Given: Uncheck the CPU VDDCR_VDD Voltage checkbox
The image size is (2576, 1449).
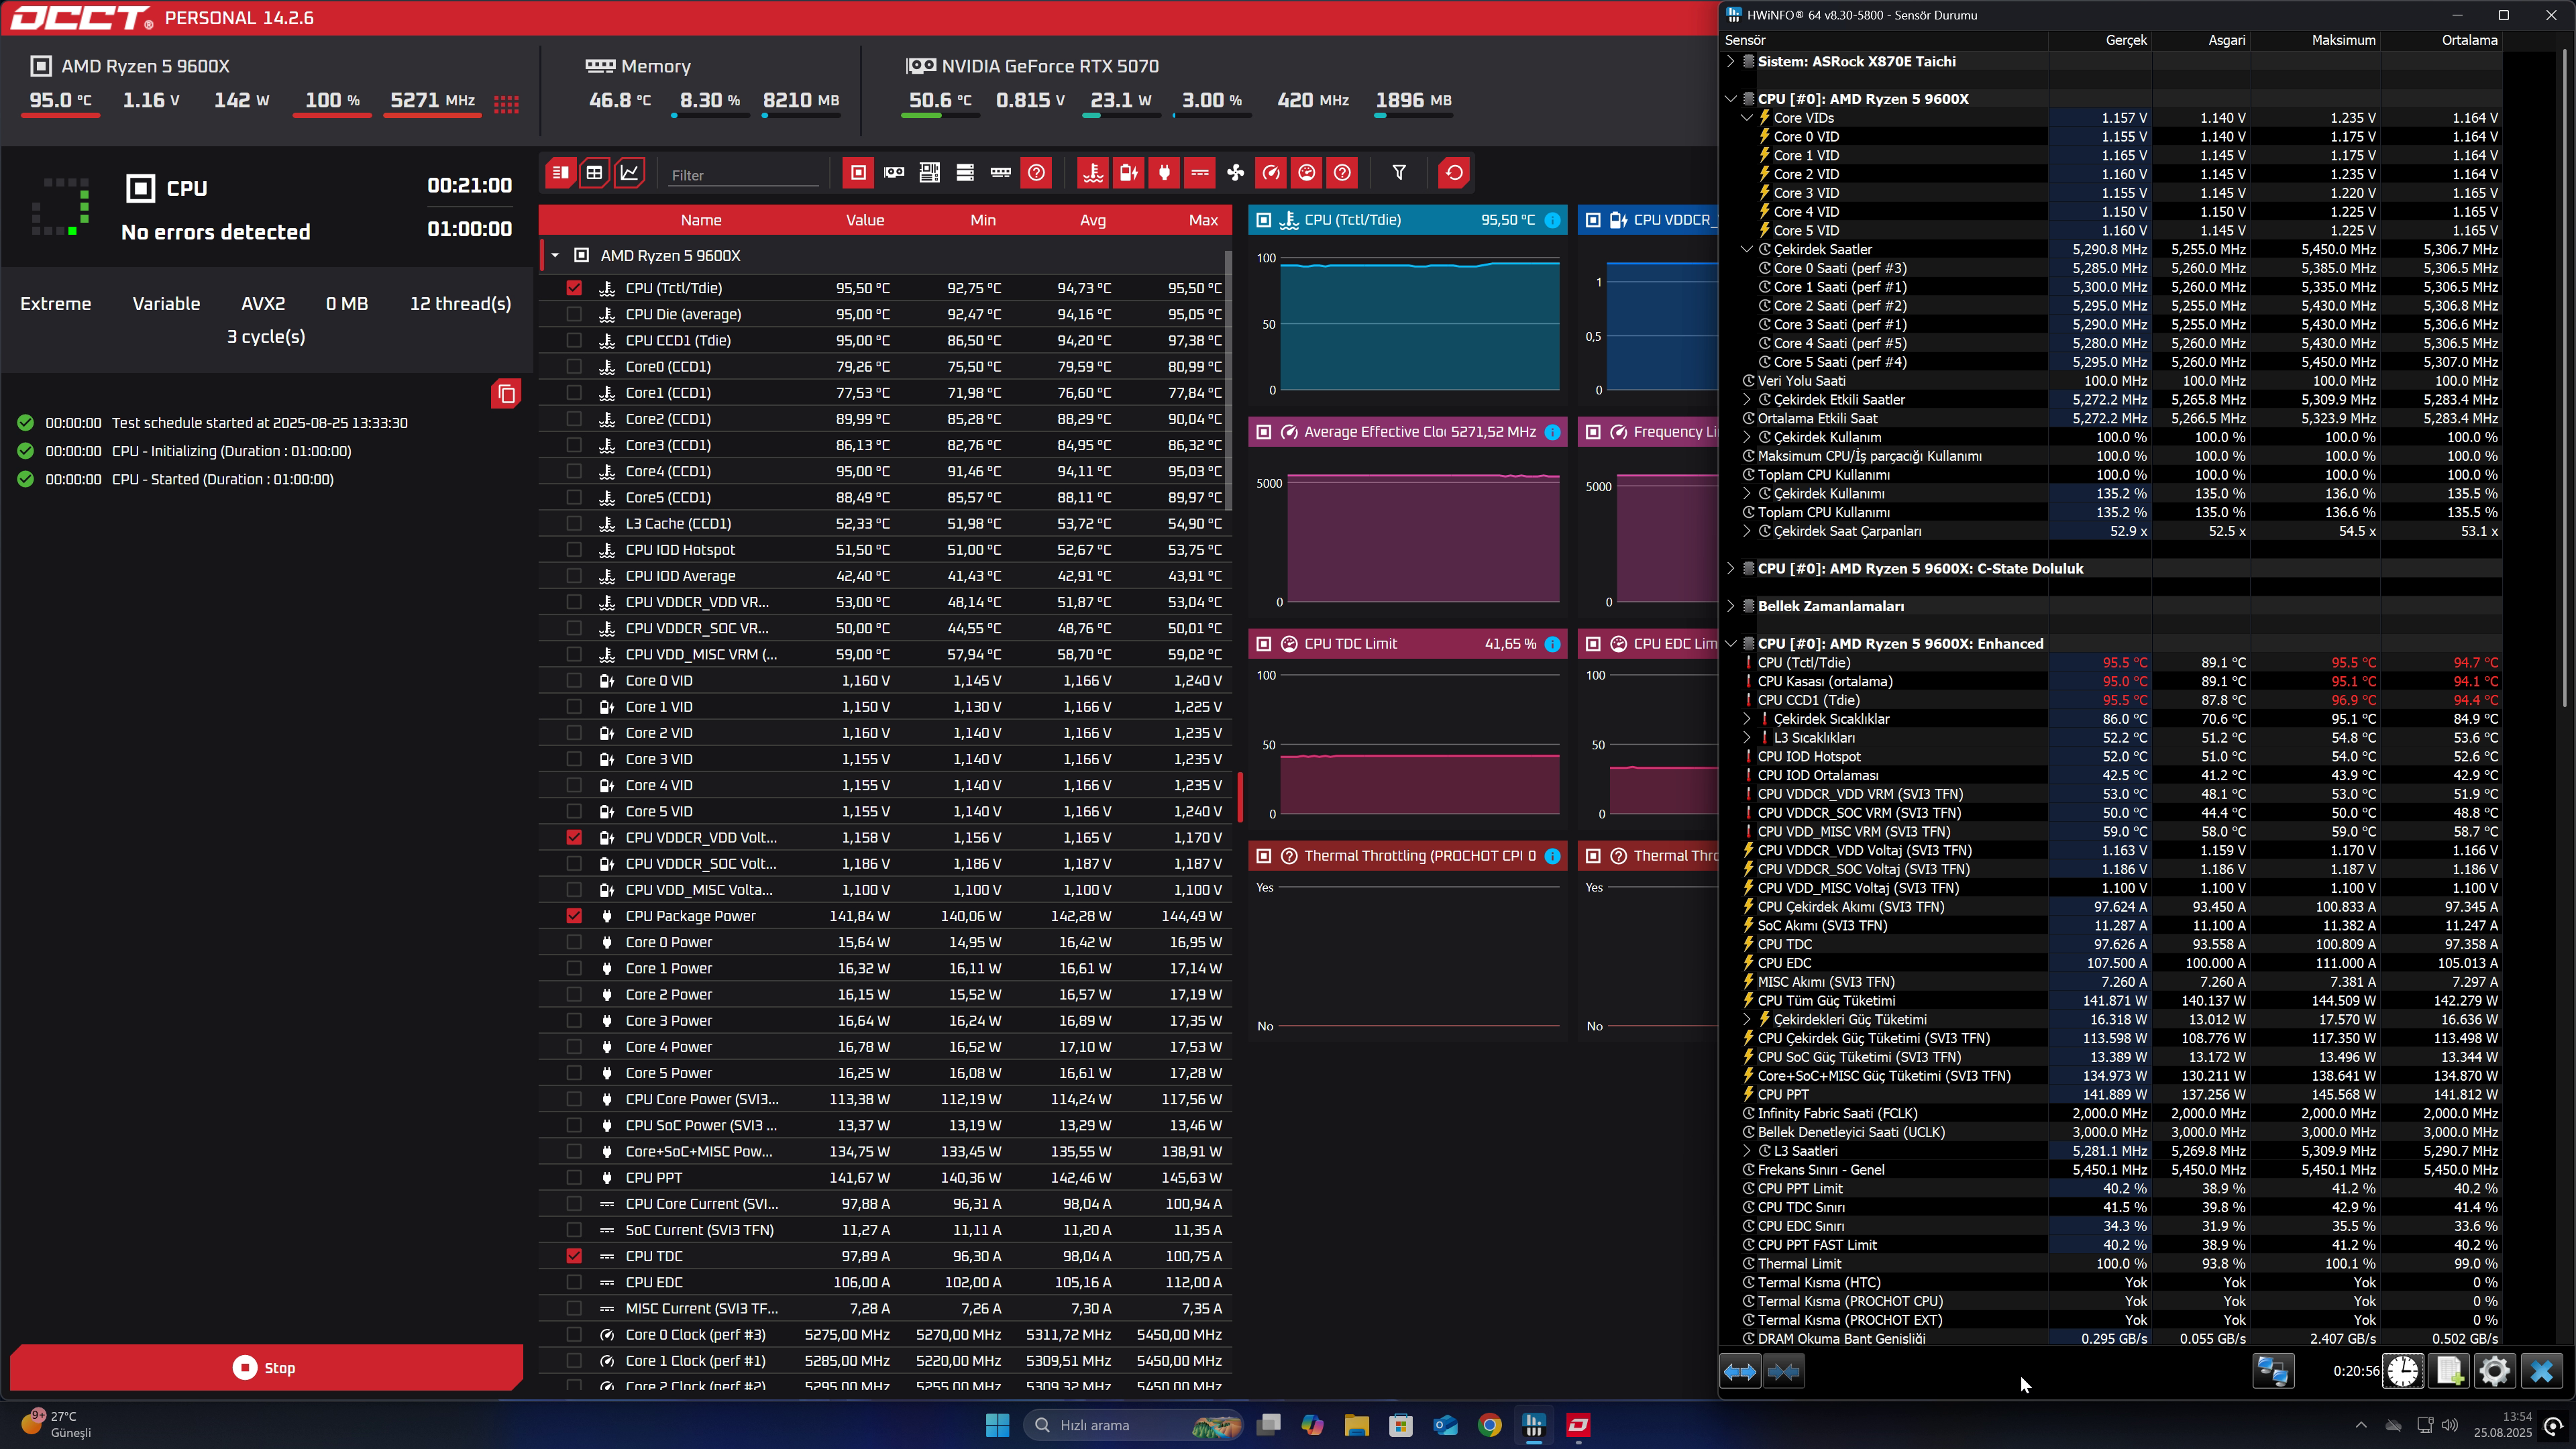Looking at the screenshot, I should point(574,837).
